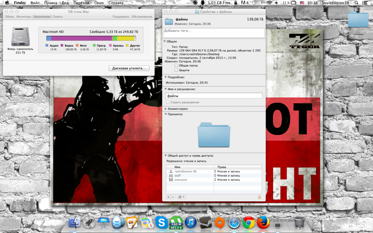Launch Launchpad rocket icon in Dock
The width and height of the screenshot is (373, 233).
click(x=89, y=223)
